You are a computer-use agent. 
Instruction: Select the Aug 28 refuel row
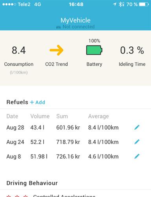click(75, 128)
